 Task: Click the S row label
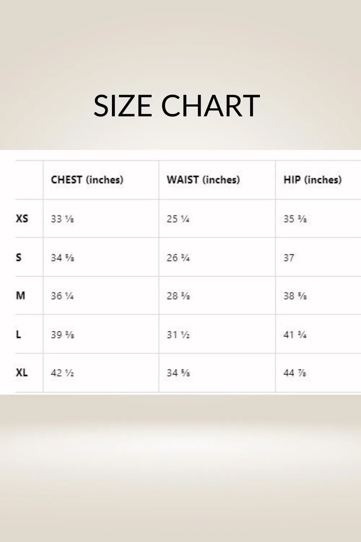point(19,257)
